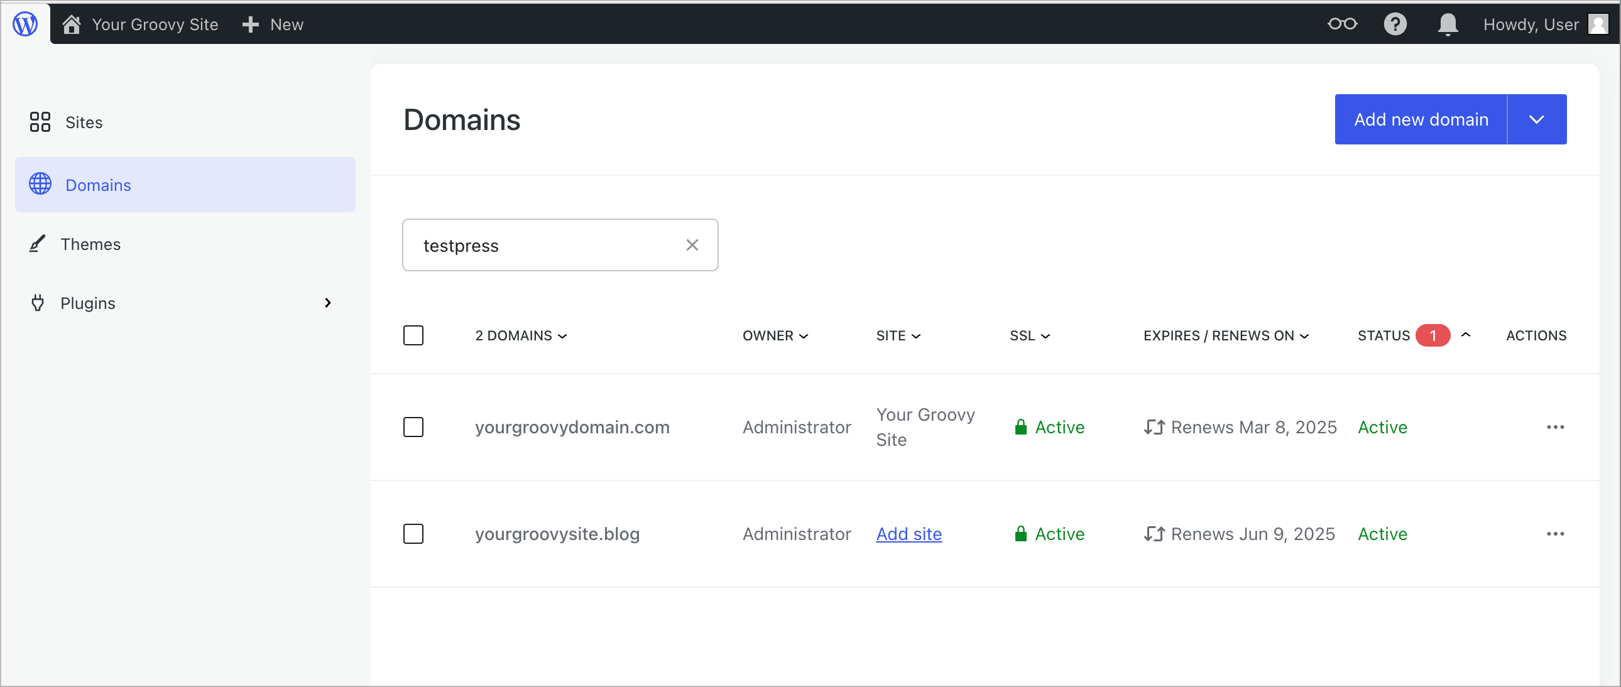1621x687 pixels.
Task: Open the notifications bell icon
Action: point(1448,24)
